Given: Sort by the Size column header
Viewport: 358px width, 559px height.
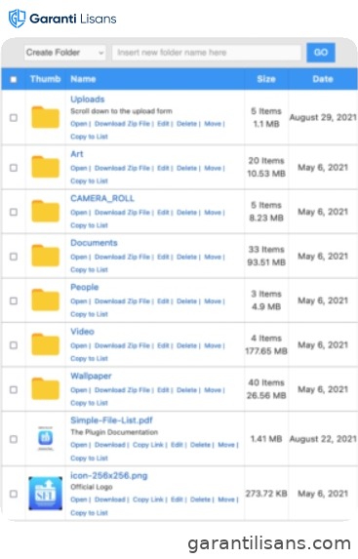Looking at the screenshot, I should click(x=266, y=79).
